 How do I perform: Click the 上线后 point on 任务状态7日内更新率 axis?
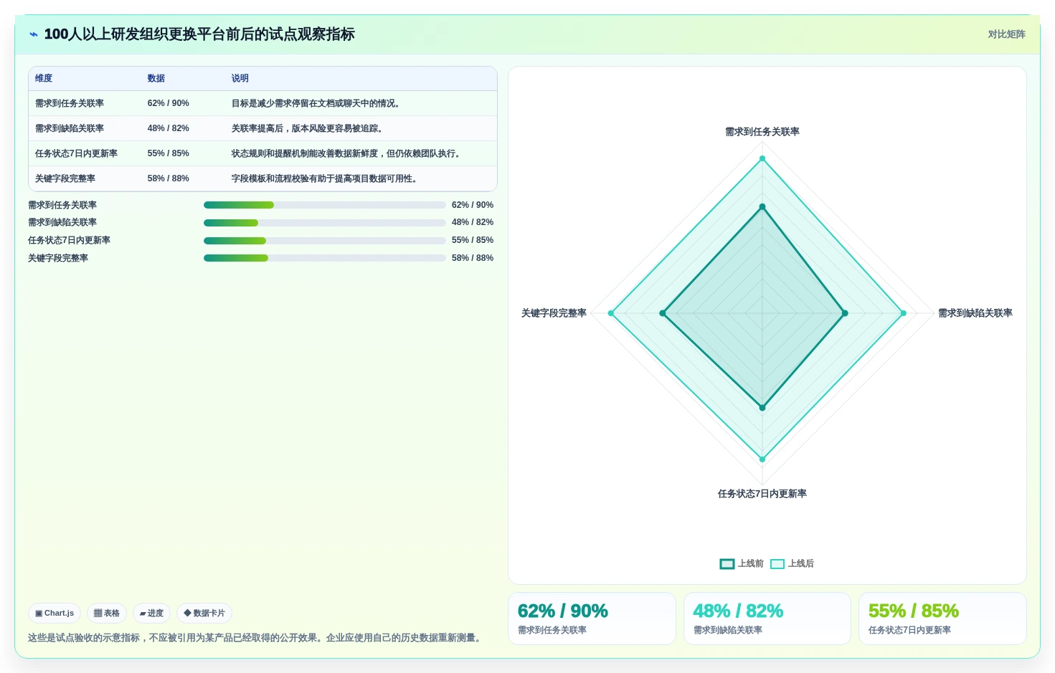click(762, 459)
